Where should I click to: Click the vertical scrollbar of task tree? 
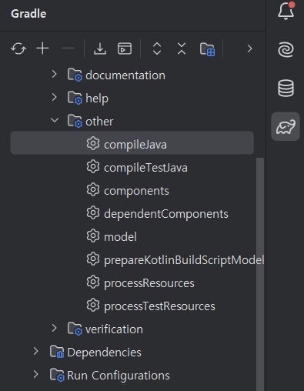pos(260,274)
